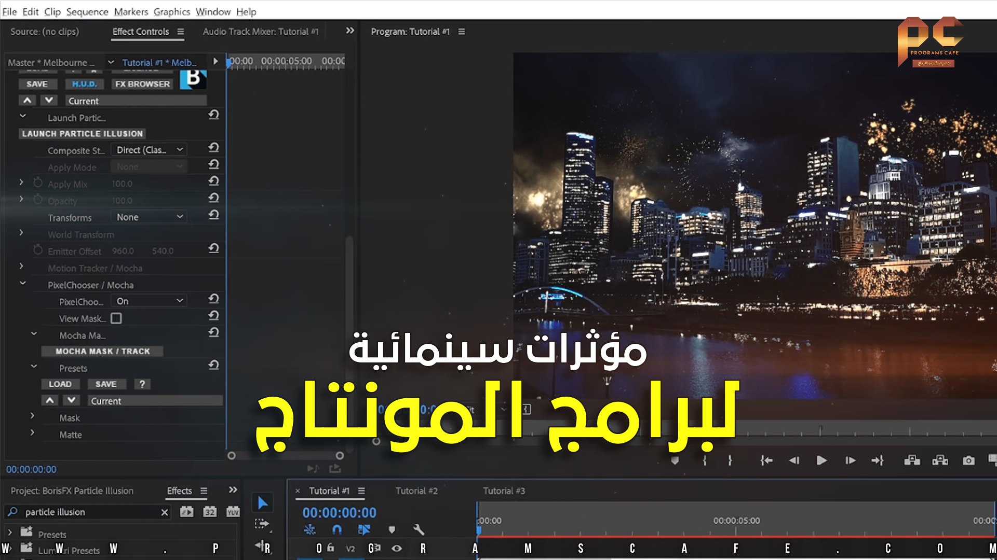The width and height of the screenshot is (997, 560).
Task: Click the Go to Out button
Action: (x=878, y=460)
